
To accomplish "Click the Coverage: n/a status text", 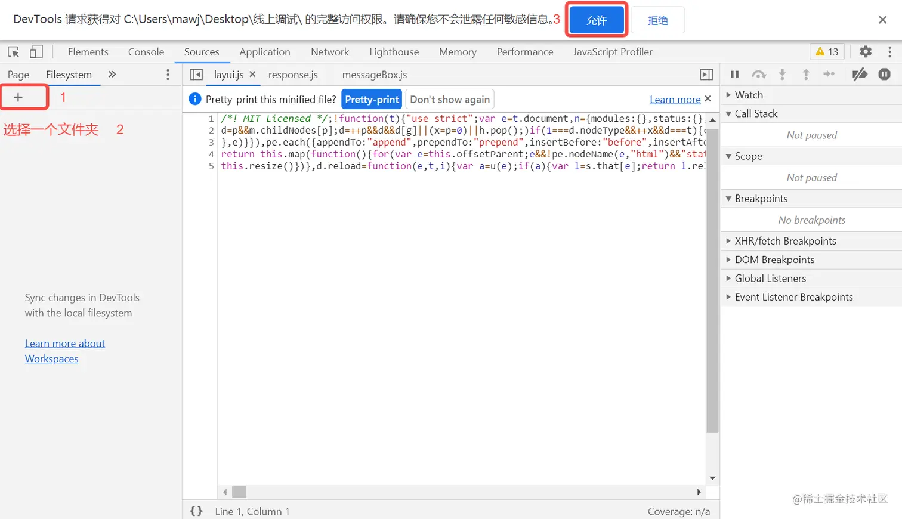I will pyautogui.click(x=679, y=511).
